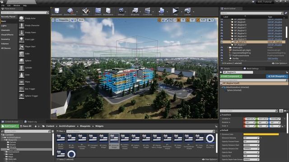Image resolution: width=289 pixels, height=162 pixels.
Task: Open the Add/Import dropdown button
Action: 10,126
